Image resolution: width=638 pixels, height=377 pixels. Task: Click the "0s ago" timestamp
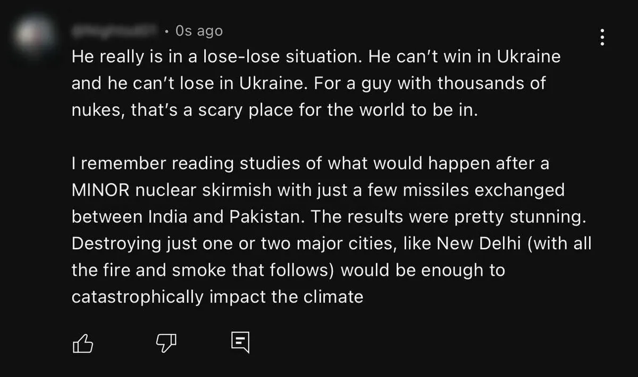click(x=199, y=31)
